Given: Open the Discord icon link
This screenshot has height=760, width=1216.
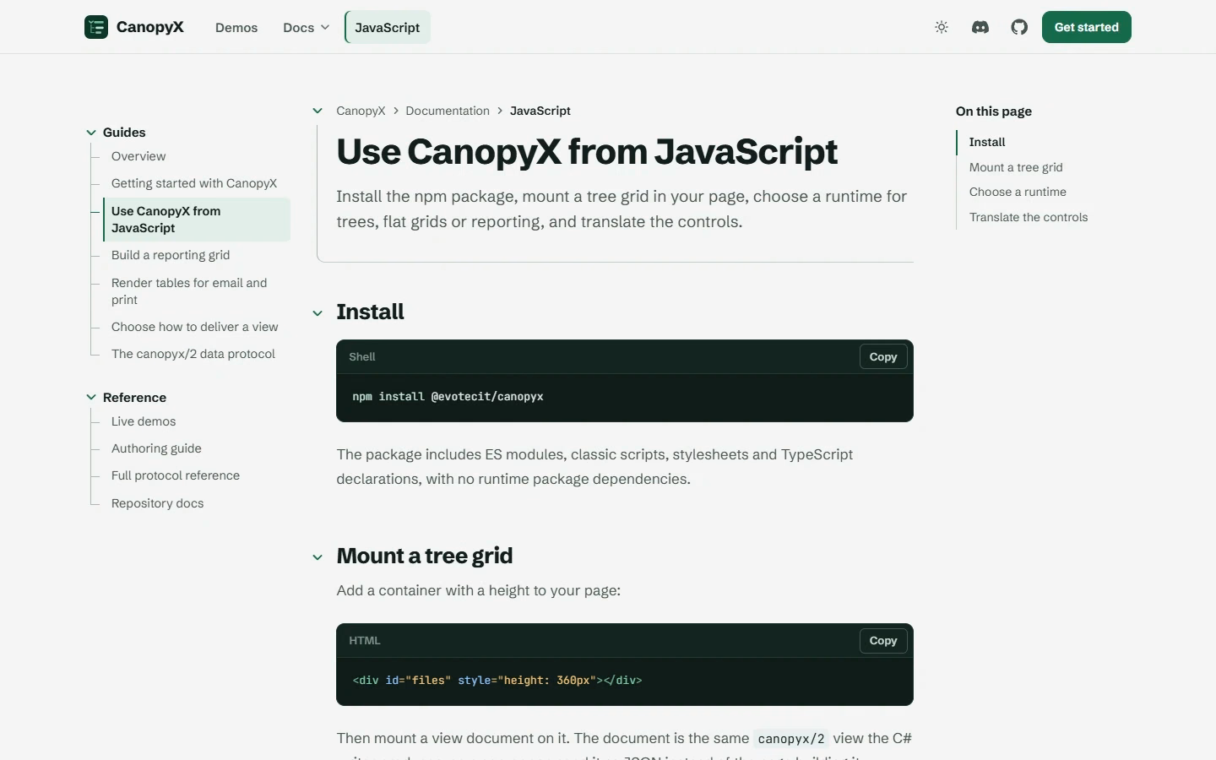Looking at the screenshot, I should [x=980, y=27].
